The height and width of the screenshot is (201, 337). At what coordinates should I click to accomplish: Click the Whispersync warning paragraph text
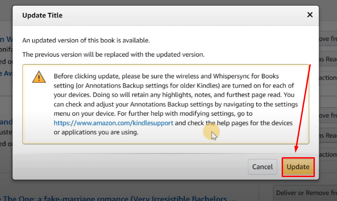pos(176,104)
